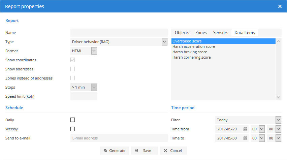The width and height of the screenshot is (287, 160).
Task: Enable the Daily schedule checkbox
Action: [x=72, y=120]
